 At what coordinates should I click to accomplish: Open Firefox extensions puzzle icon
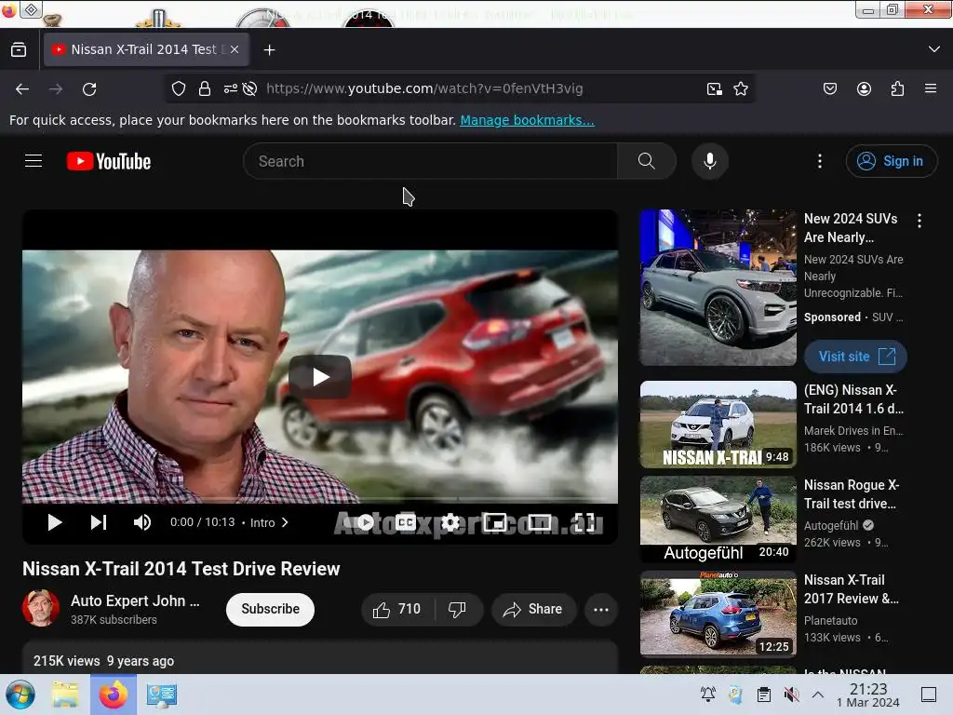tap(897, 88)
